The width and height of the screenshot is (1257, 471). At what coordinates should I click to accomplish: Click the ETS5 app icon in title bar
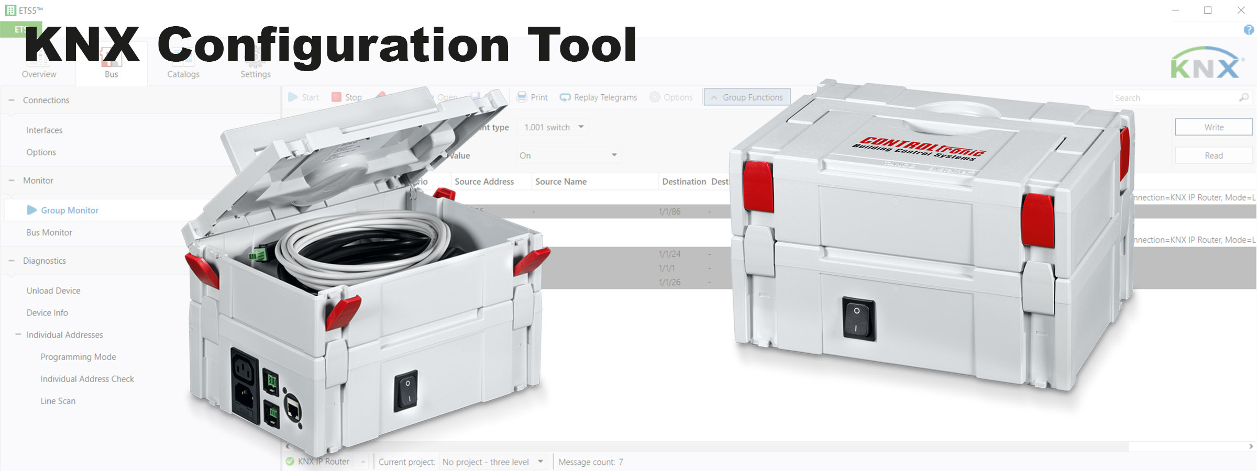coord(10,10)
